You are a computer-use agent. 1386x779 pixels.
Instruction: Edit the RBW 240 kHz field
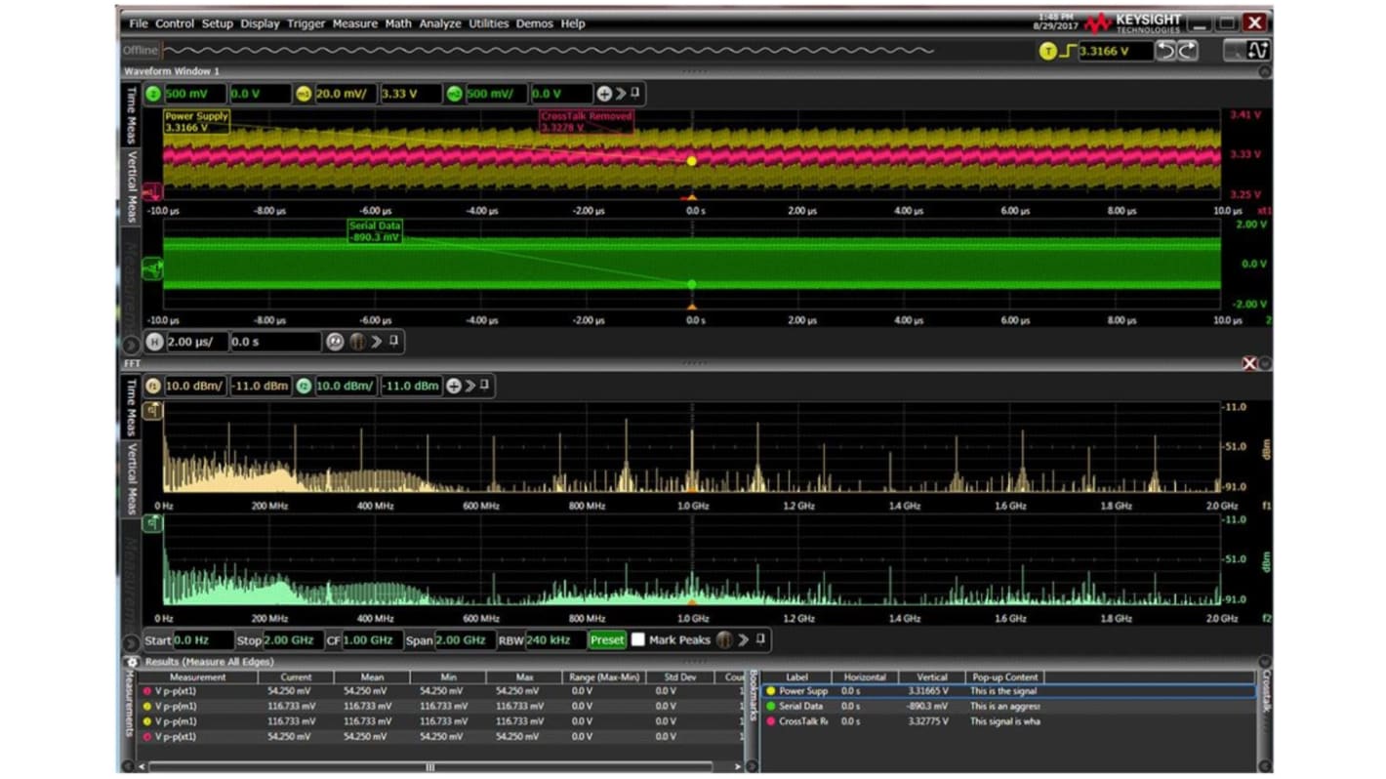(554, 640)
